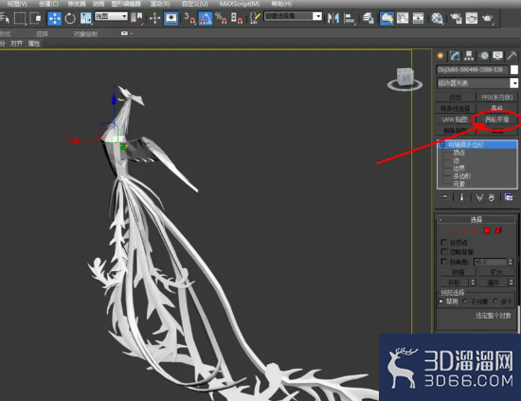Select 元素 sub-object in modifier stack
The width and height of the screenshot is (521, 401).
tap(459, 184)
